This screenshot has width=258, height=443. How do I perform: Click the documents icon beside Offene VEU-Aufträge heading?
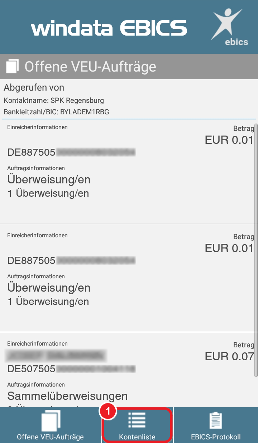coord(13,67)
